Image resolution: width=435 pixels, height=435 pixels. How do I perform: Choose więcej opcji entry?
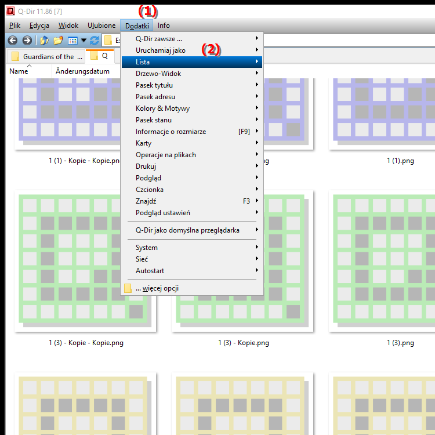pos(192,288)
